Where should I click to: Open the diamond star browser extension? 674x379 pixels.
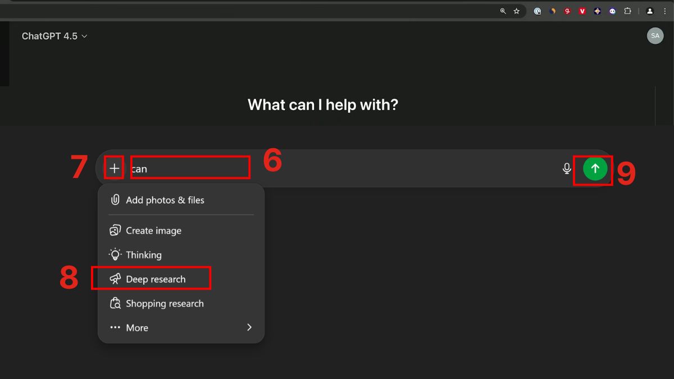[x=598, y=11]
